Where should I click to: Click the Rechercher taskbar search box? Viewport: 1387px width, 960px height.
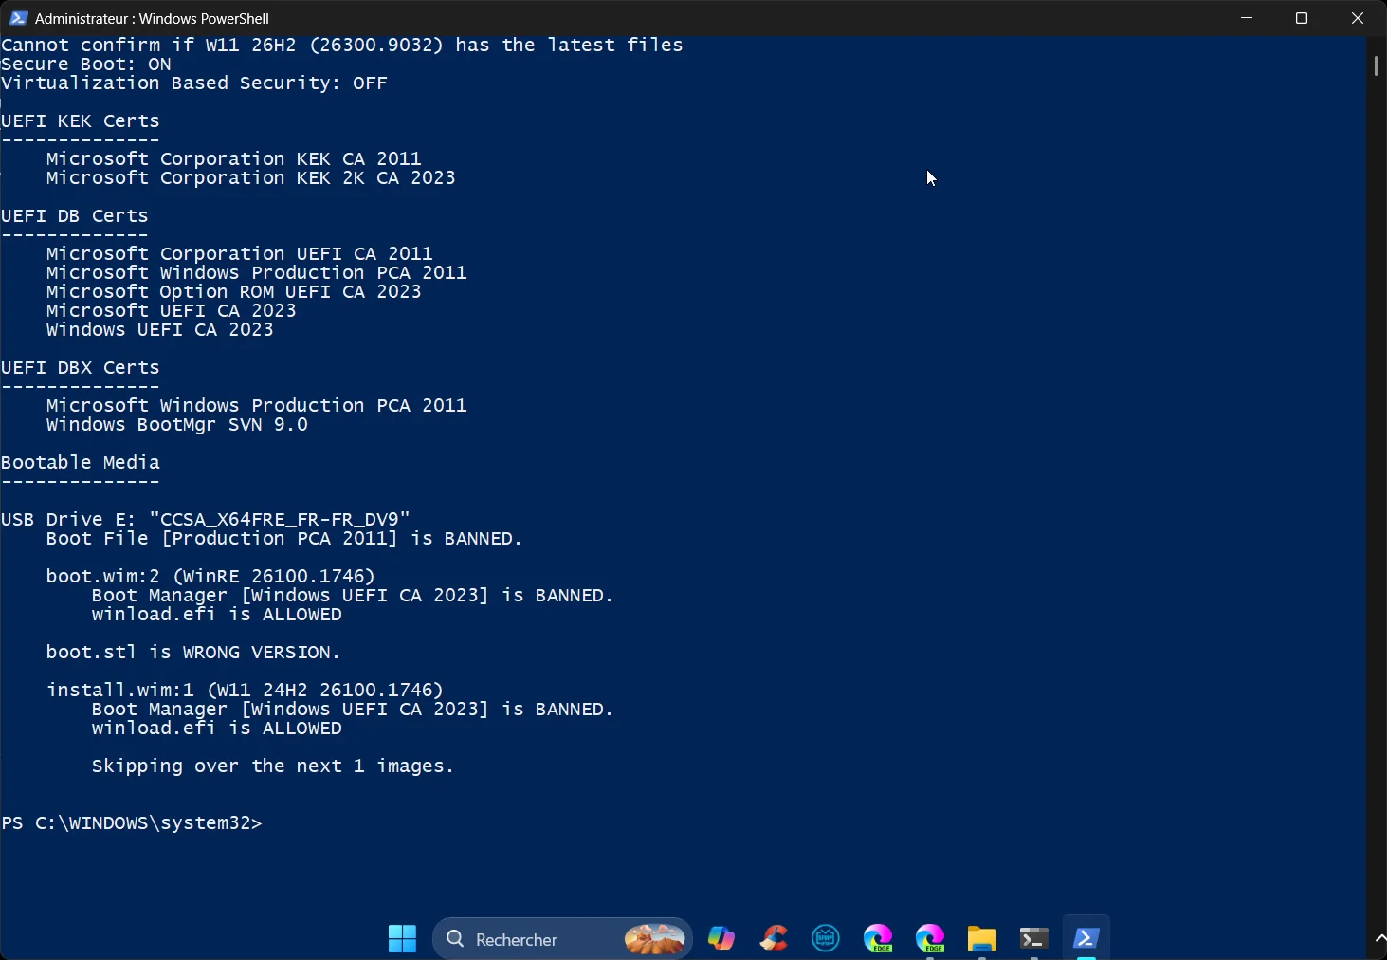[x=563, y=939]
